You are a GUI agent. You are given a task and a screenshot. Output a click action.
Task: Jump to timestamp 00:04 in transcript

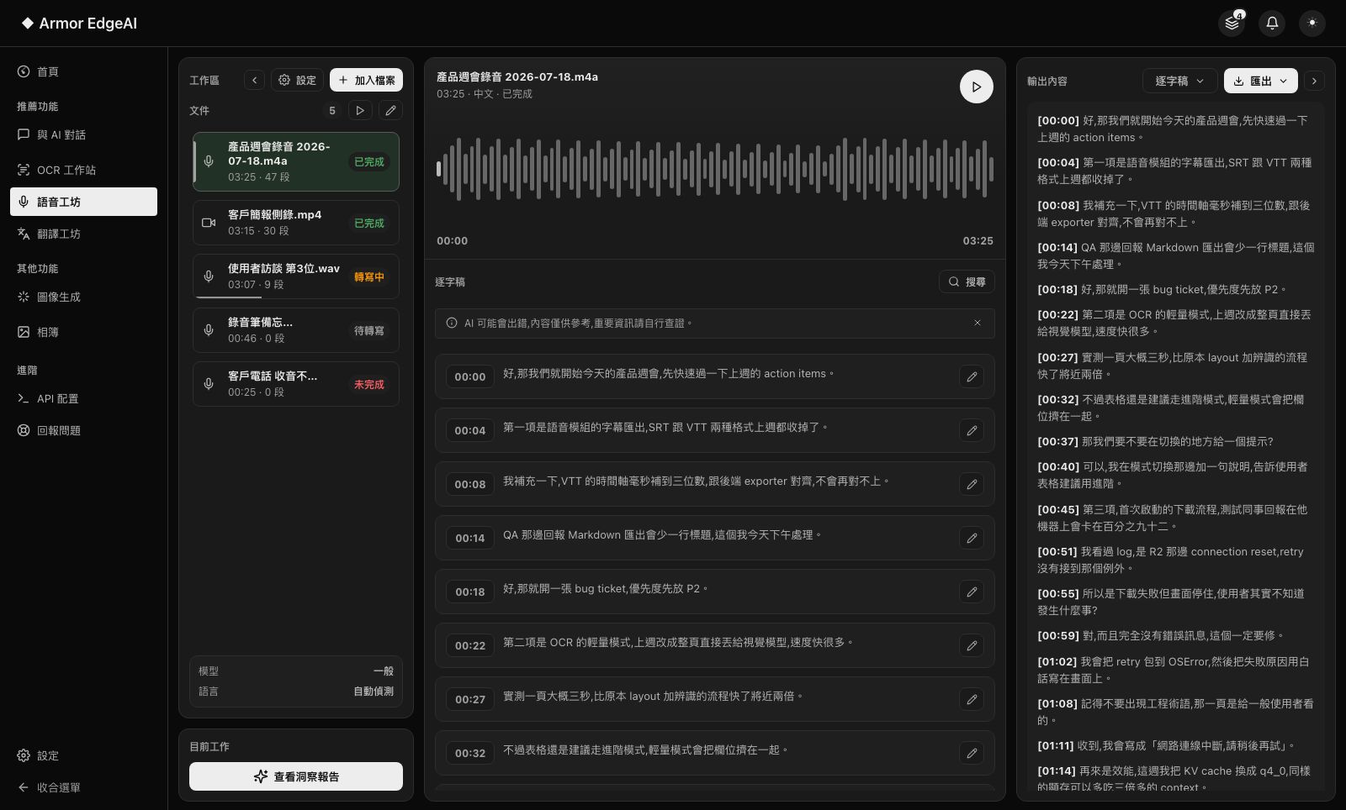(x=470, y=430)
